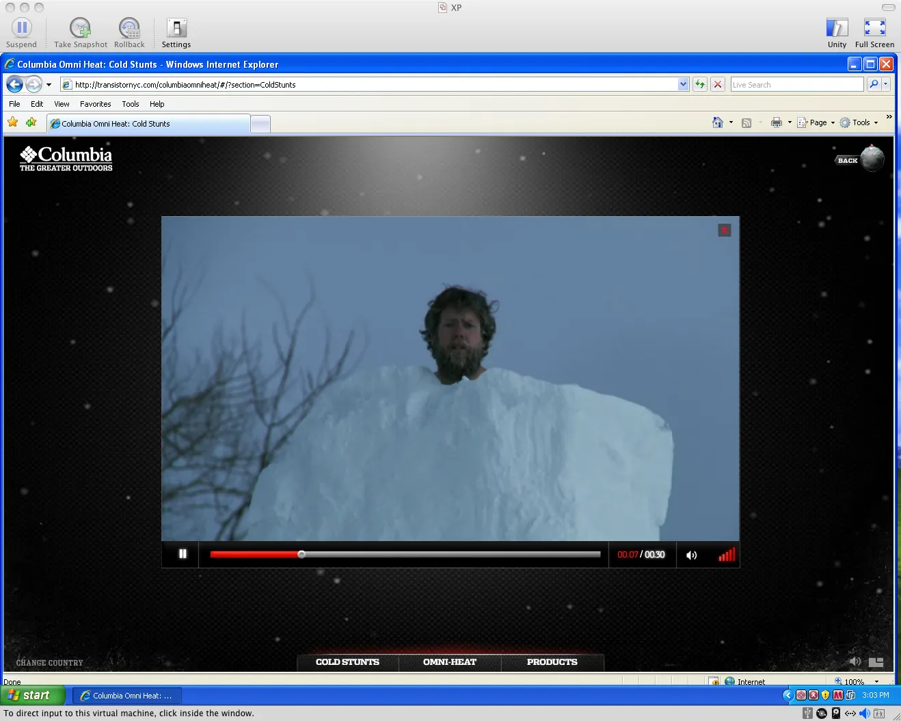901x721 pixels.
Task: Open the Favorites Center star
Action: tap(13, 122)
